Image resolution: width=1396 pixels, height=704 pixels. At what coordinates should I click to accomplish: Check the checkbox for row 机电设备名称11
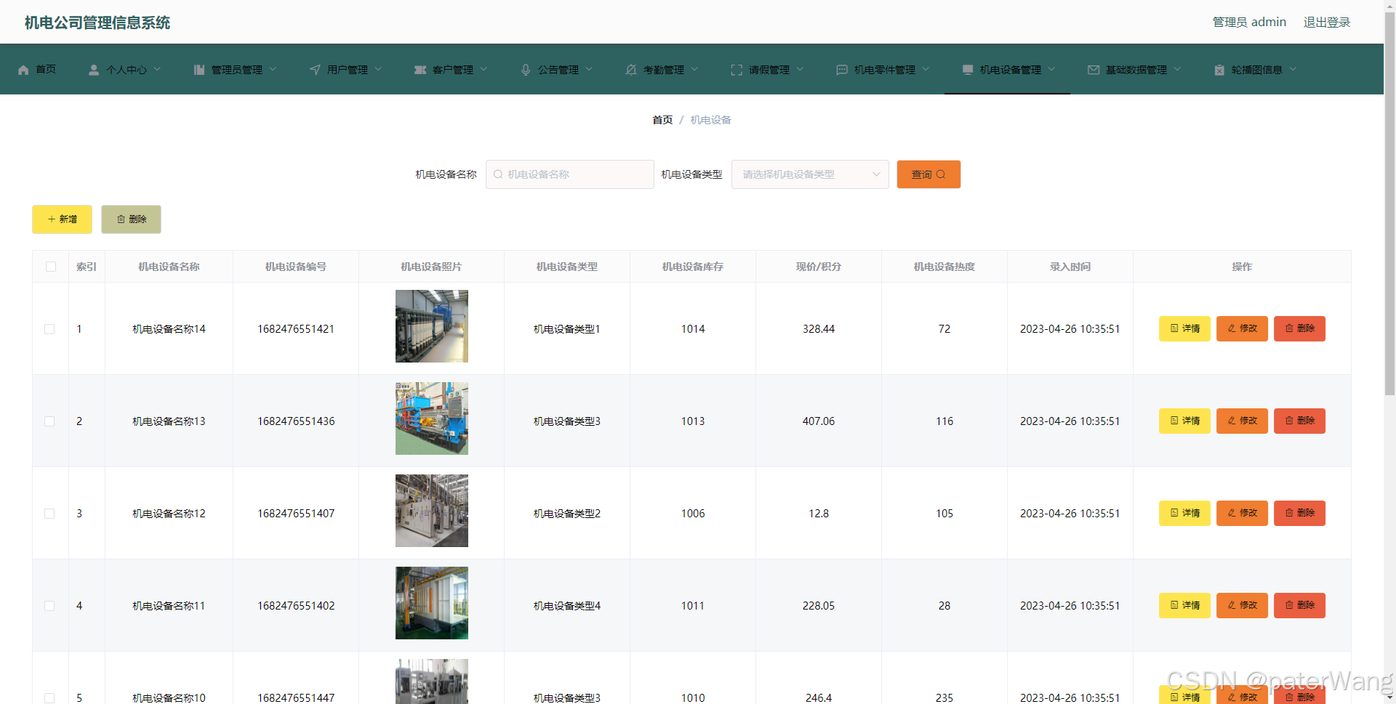[x=49, y=606]
